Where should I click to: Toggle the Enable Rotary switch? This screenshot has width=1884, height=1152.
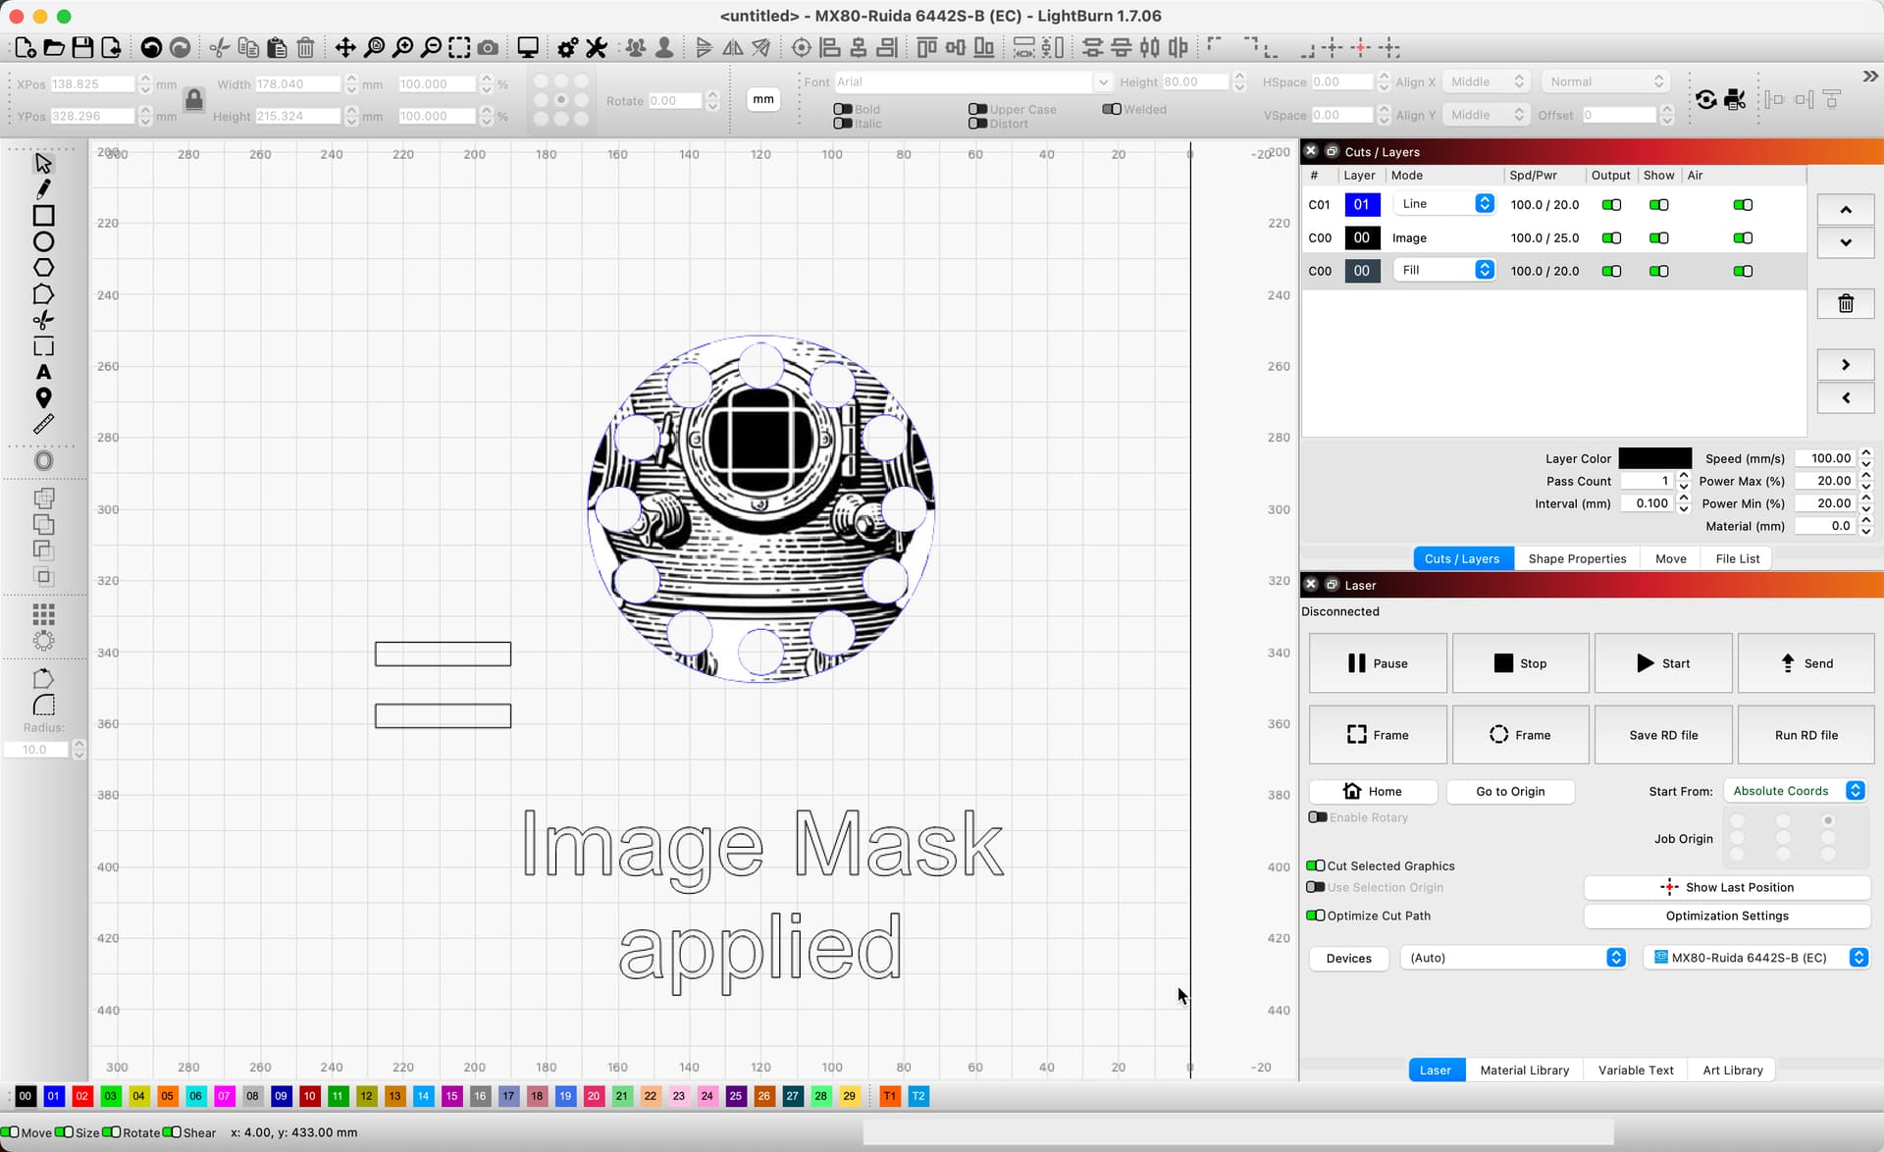tap(1317, 817)
